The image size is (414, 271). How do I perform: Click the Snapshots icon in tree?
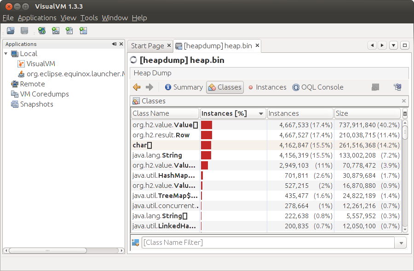[x=15, y=104]
